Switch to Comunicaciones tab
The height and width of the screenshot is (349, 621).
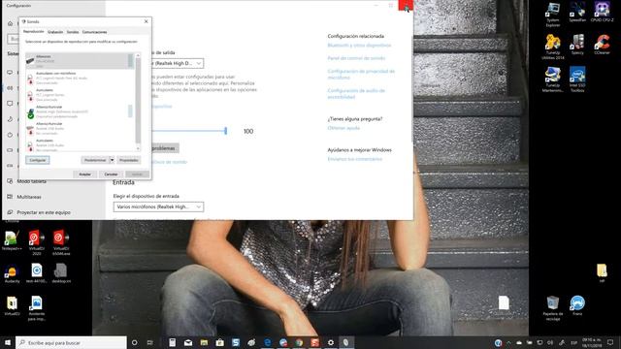tap(94, 32)
